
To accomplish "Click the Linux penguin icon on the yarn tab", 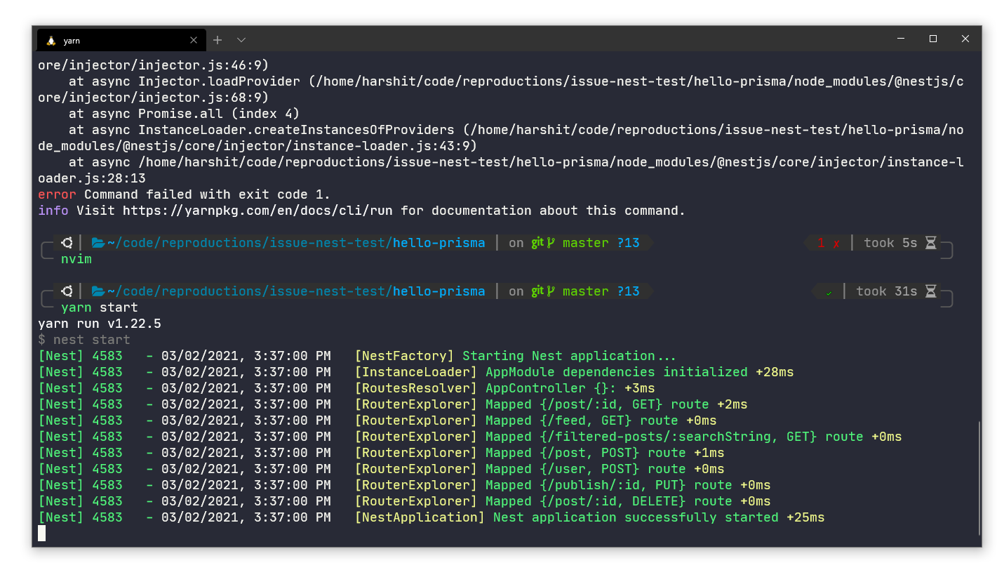I will pos(51,40).
